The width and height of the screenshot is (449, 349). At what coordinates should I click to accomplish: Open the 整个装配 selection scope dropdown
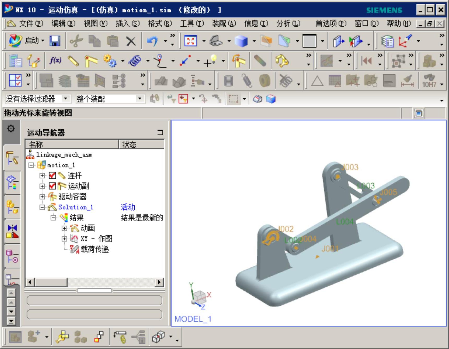tap(140, 99)
